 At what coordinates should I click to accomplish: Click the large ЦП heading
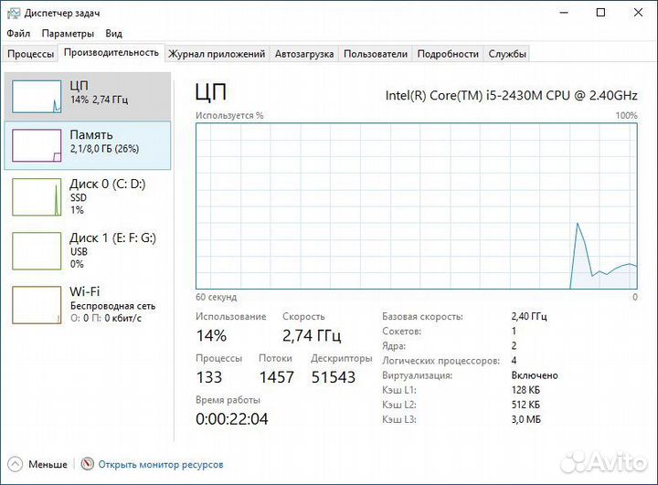pos(211,92)
